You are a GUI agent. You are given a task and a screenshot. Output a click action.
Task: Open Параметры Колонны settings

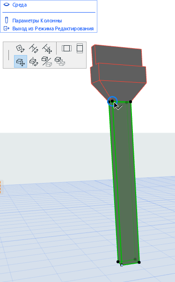[37, 21]
